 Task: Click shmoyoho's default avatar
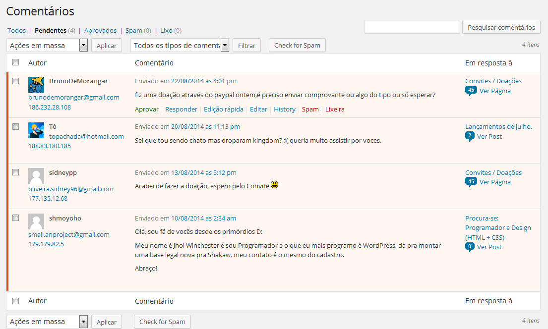click(x=36, y=222)
